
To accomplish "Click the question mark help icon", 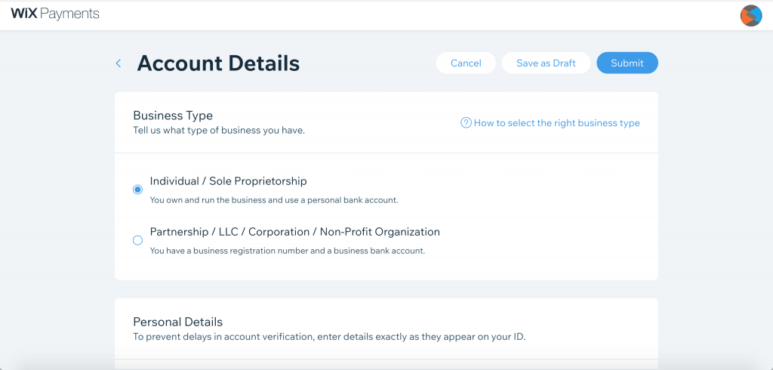I will pyautogui.click(x=466, y=123).
